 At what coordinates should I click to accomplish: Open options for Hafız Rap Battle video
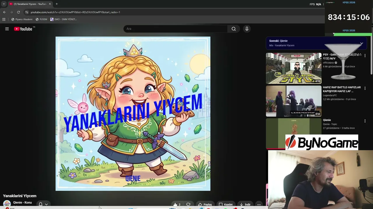pos(365,88)
